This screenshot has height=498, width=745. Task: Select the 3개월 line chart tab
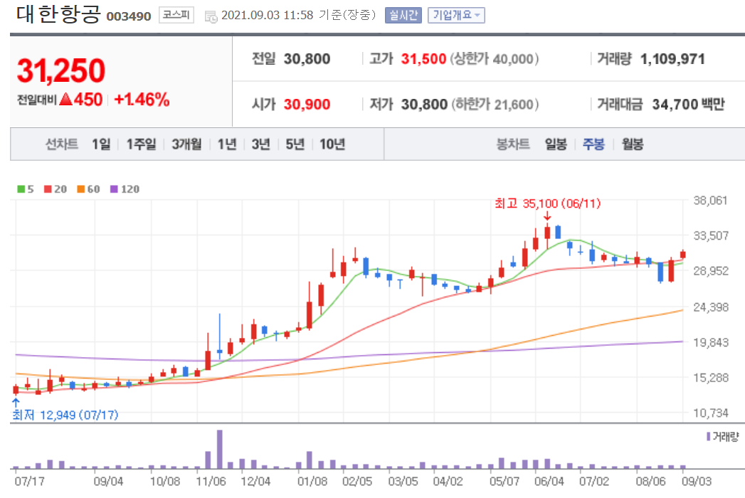pyautogui.click(x=186, y=144)
